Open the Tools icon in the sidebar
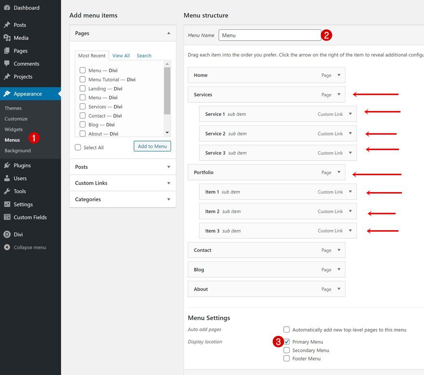This screenshot has width=424, height=375. 6,191
